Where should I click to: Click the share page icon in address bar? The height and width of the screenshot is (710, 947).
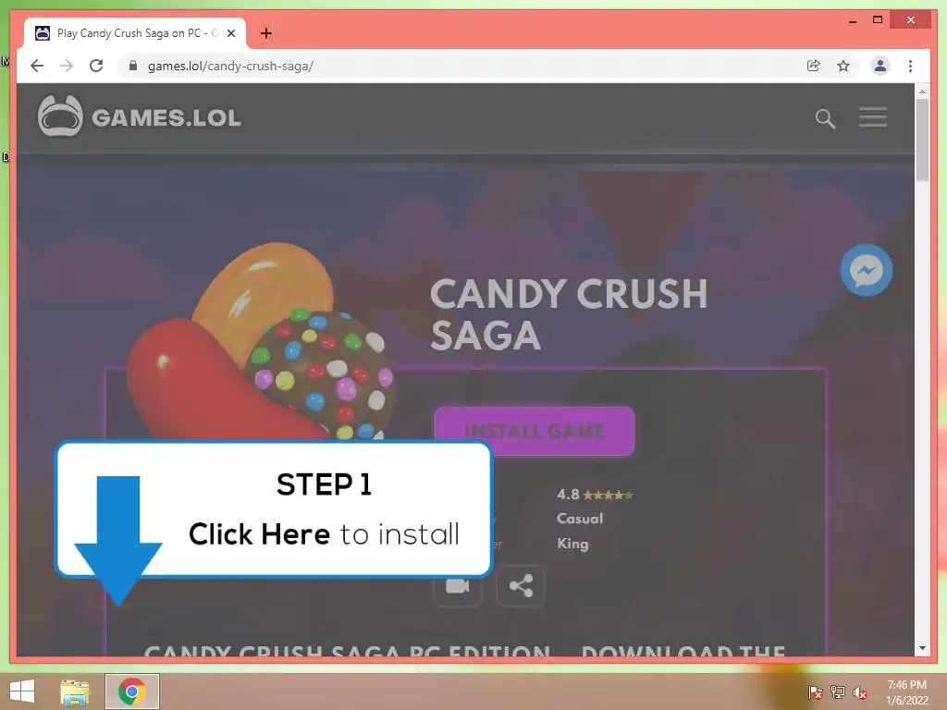814,66
